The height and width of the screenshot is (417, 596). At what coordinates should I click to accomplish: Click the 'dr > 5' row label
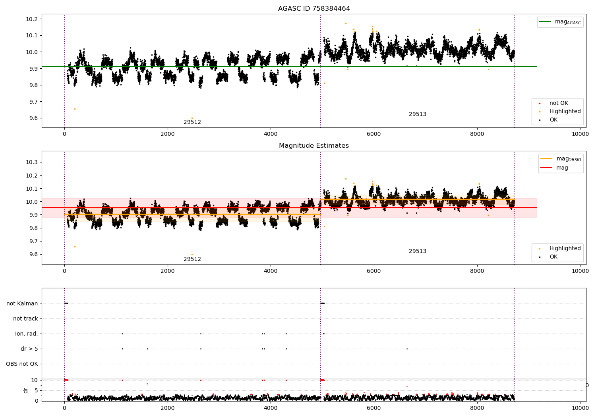[29, 349]
